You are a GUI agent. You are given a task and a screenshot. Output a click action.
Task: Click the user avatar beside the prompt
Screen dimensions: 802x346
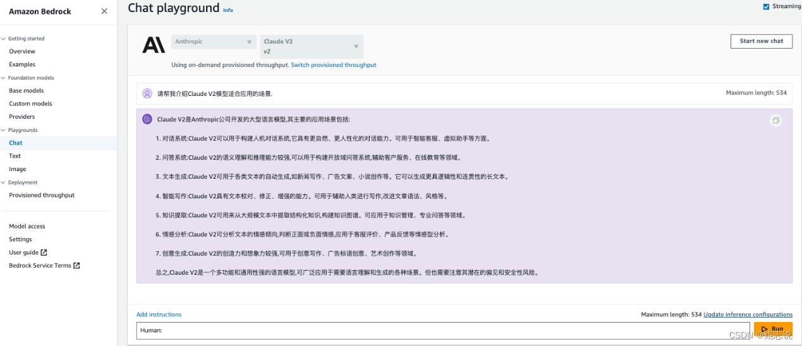(x=147, y=93)
